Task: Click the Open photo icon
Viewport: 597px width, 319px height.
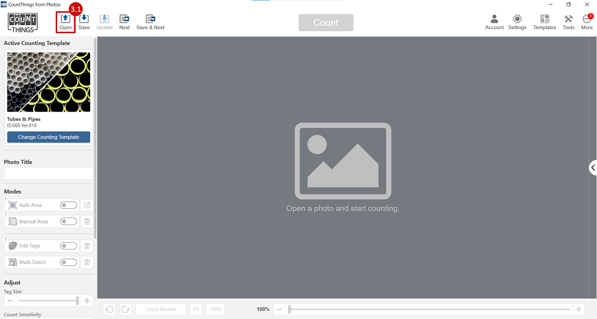Action: [65, 19]
